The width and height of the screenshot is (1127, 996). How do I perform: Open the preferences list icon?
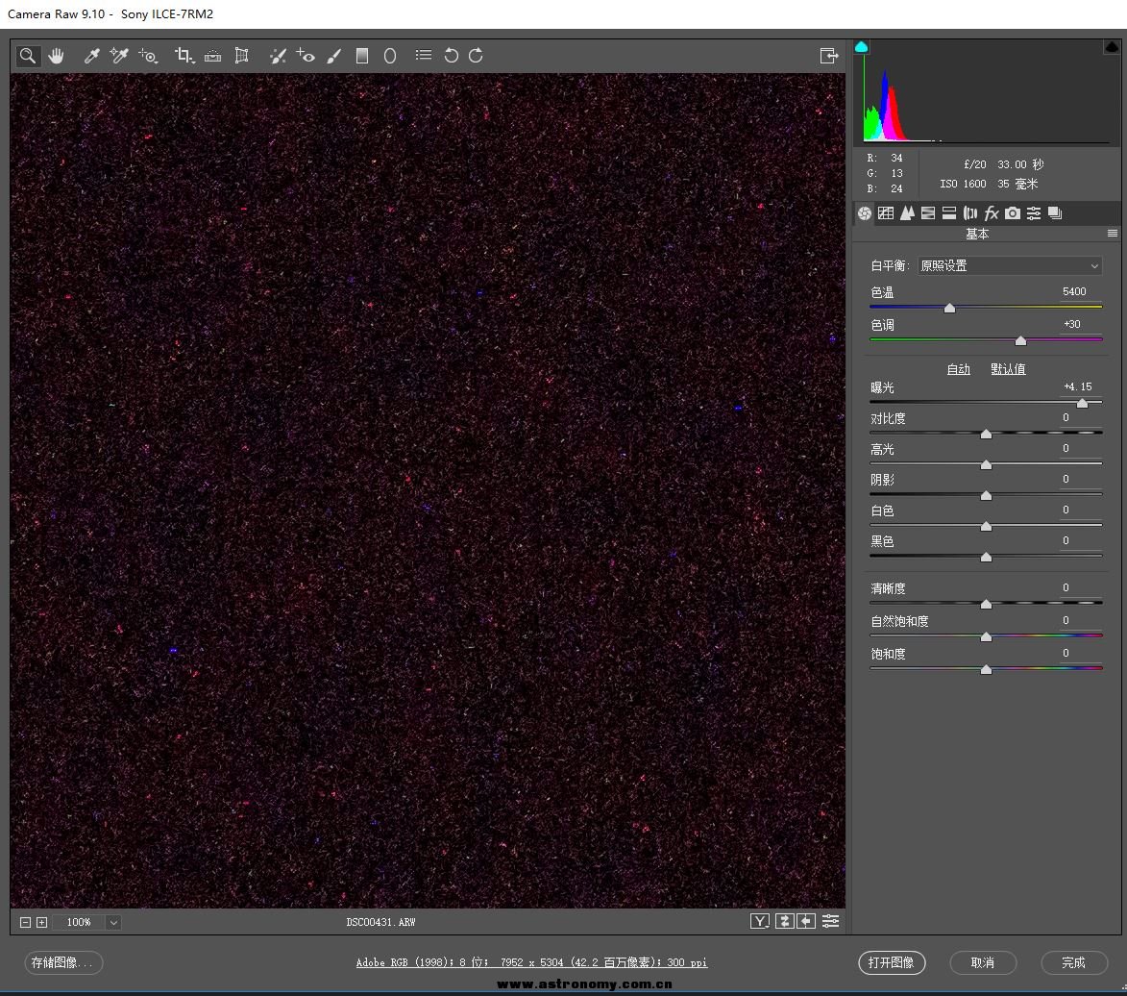click(x=424, y=56)
